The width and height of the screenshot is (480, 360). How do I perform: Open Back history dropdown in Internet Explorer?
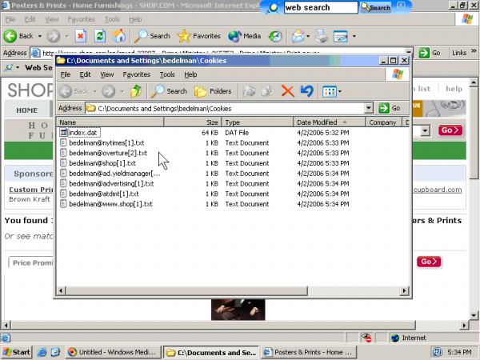click(x=40, y=36)
